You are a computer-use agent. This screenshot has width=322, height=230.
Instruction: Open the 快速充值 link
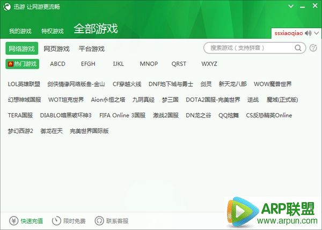tap(32, 221)
